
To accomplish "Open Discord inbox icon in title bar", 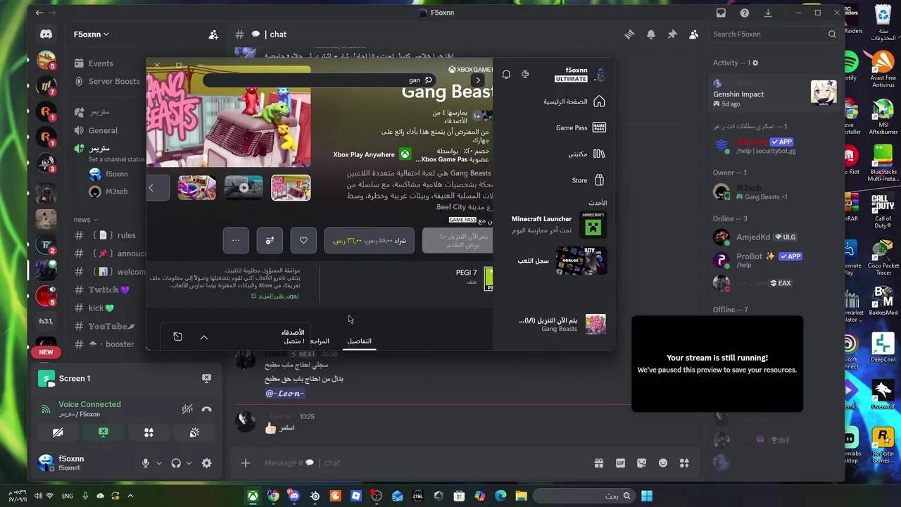I will tap(721, 13).
